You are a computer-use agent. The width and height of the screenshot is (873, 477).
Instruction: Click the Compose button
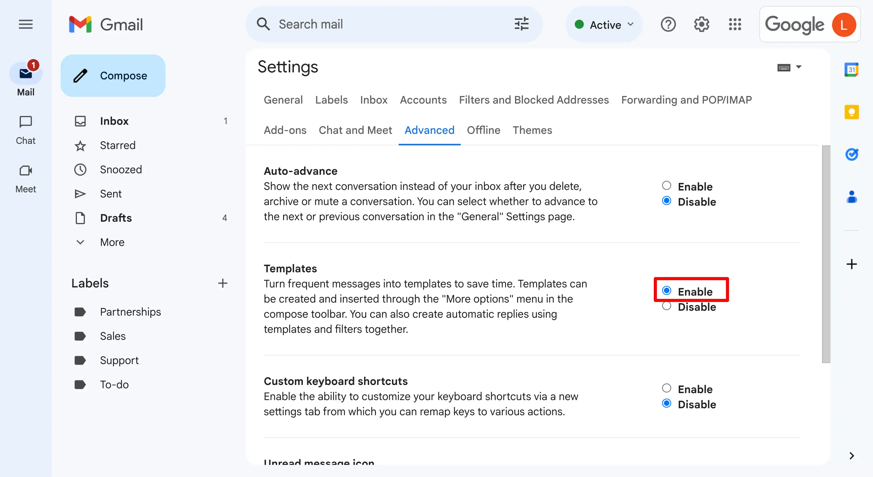[113, 75]
